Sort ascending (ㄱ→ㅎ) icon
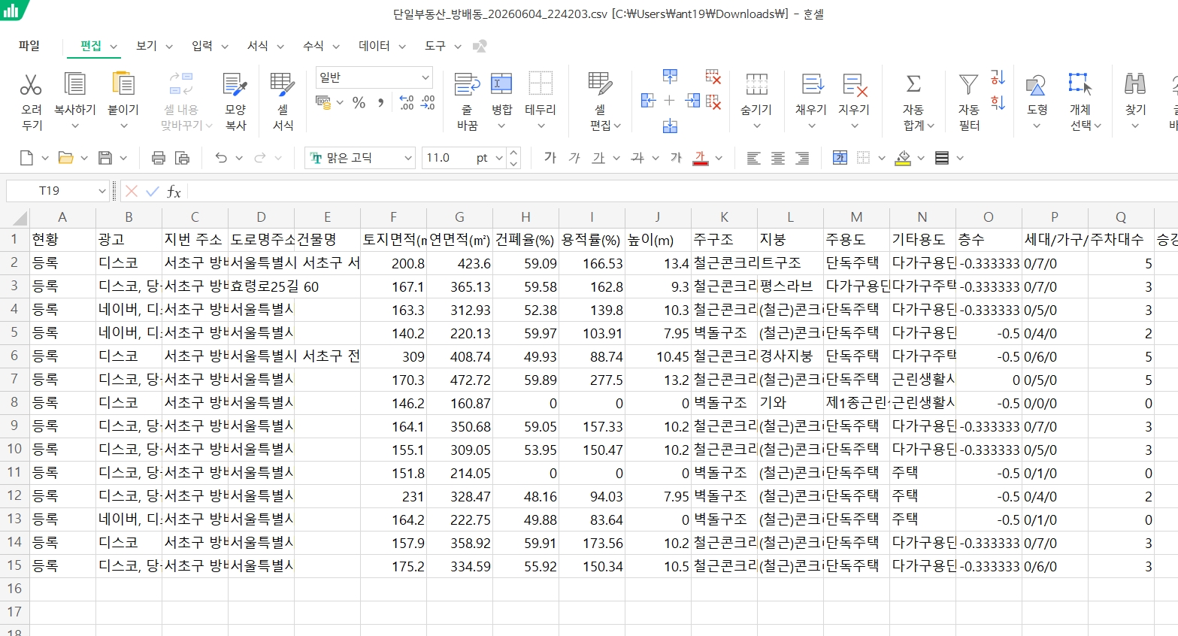The height and width of the screenshot is (636, 1178). tap(998, 77)
